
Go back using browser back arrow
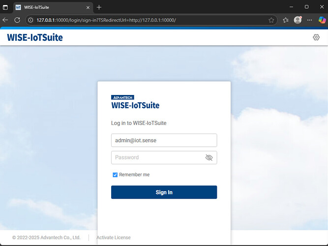[5, 20]
